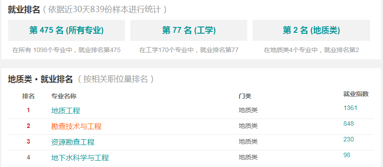Click the 第 77 名 (工学) ranking box
Viewport: 383px width, 167px height.
click(188, 30)
